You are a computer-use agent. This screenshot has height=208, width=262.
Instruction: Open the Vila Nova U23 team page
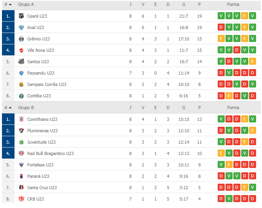click(40, 50)
